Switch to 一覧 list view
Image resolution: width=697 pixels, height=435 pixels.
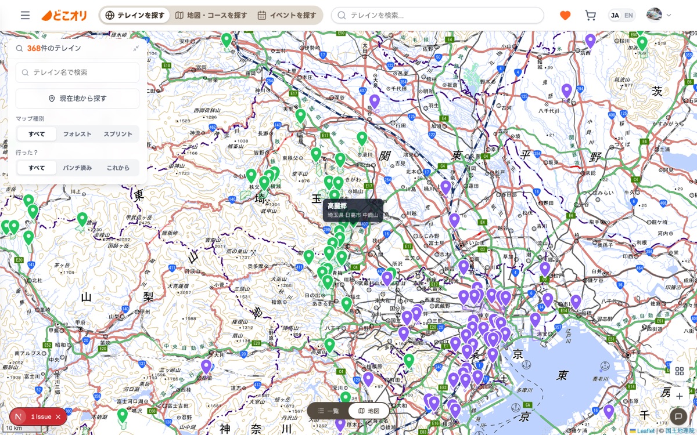pyautogui.click(x=328, y=411)
